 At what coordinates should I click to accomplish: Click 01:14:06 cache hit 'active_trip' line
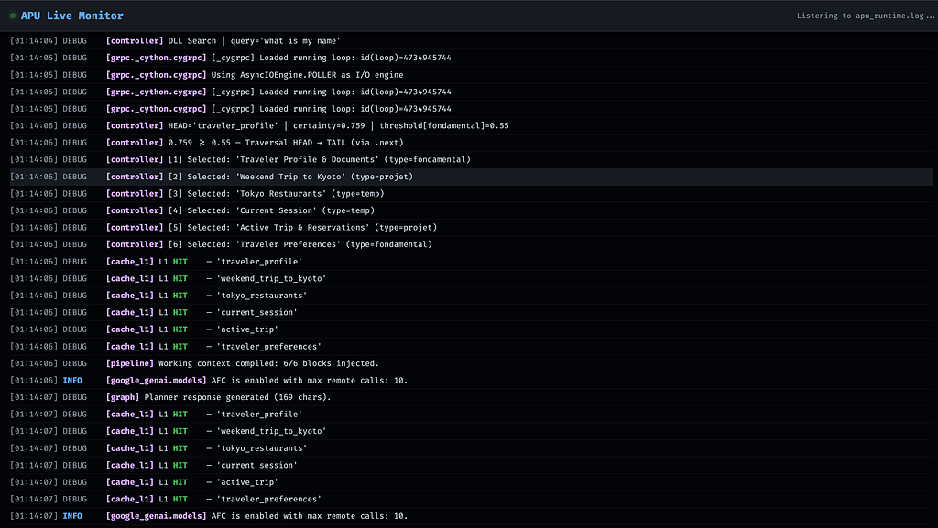[x=472, y=329]
